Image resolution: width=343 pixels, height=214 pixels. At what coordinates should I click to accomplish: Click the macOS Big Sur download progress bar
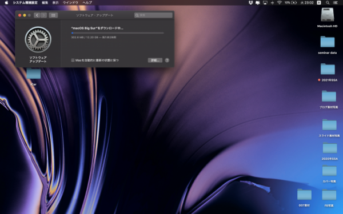tap(117, 33)
